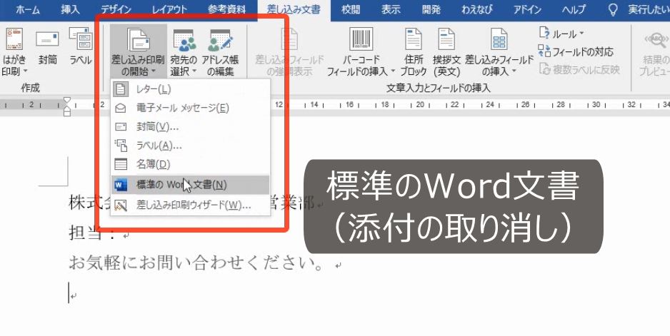Collapse the 差し込み印刷の開始 dropdown
Image resolution: width=670 pixels, height=336 pixels.
click(138, 51)
